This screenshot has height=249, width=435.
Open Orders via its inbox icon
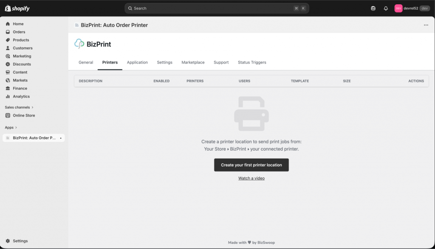click(8, 32)
